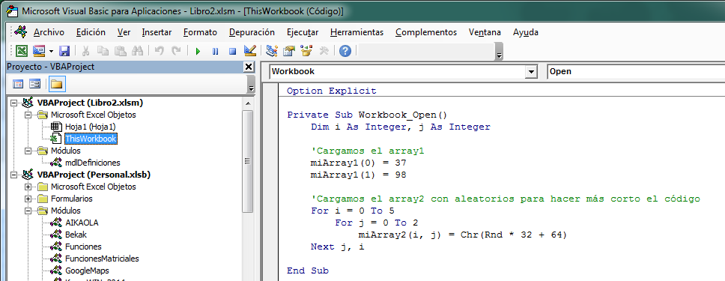Select the mdlDefiniciones module
Screen dimensions: 725x281
(92, 163)
